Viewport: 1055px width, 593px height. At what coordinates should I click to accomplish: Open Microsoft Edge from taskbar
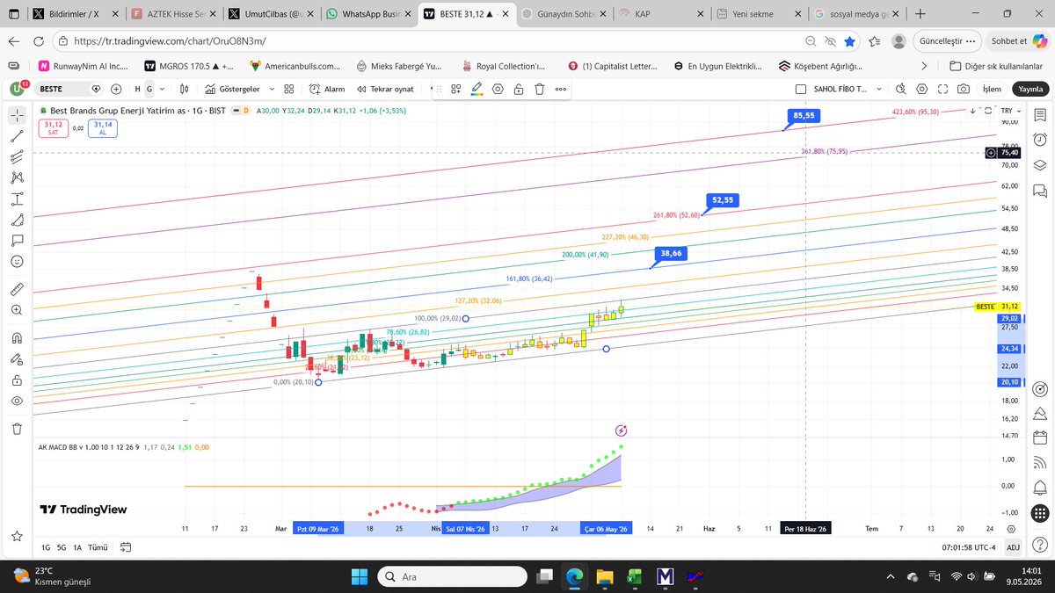pos(573,575)
